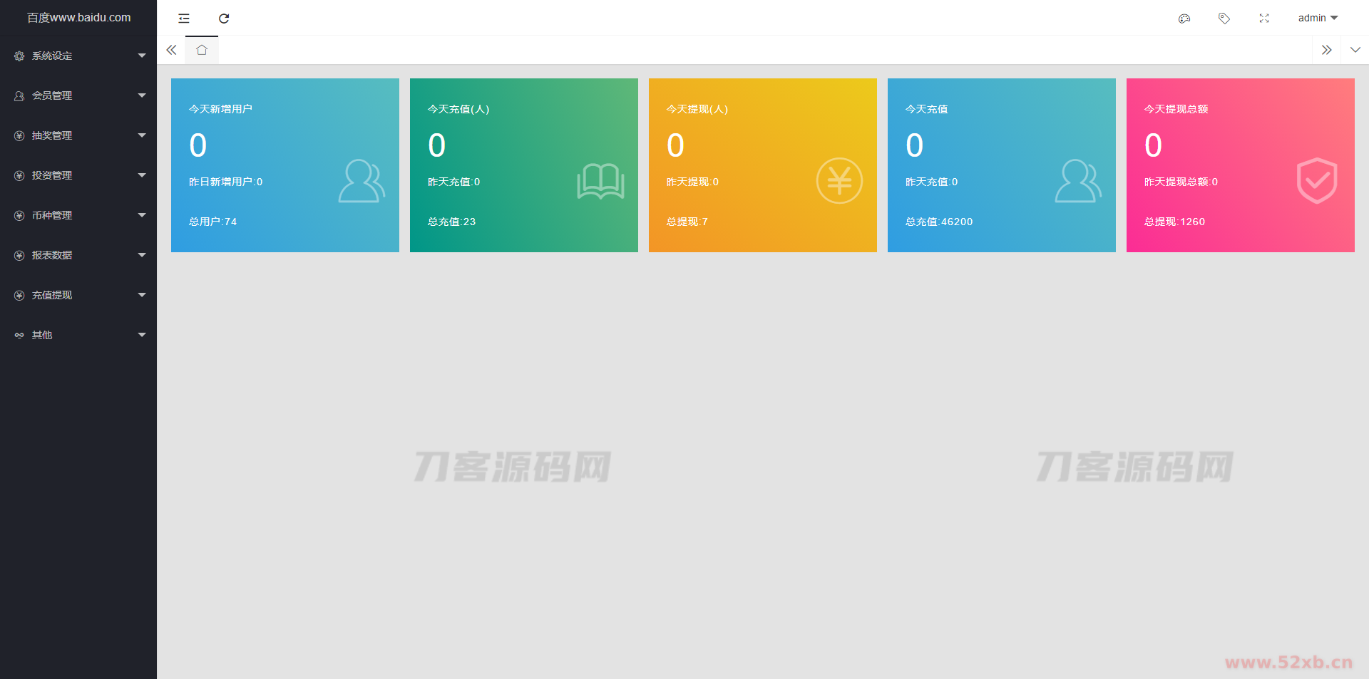Click the tag icon near admin
1369x679 pixels.
tap(1224, 18)
